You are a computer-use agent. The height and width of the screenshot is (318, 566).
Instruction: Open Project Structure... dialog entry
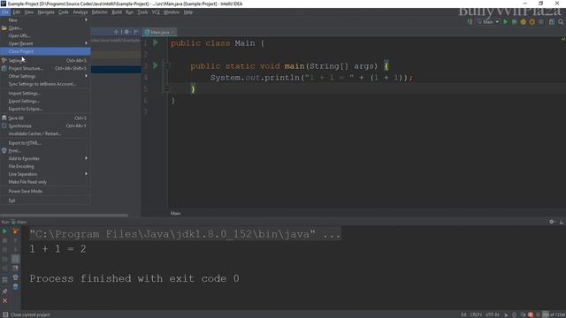[45, 69]
